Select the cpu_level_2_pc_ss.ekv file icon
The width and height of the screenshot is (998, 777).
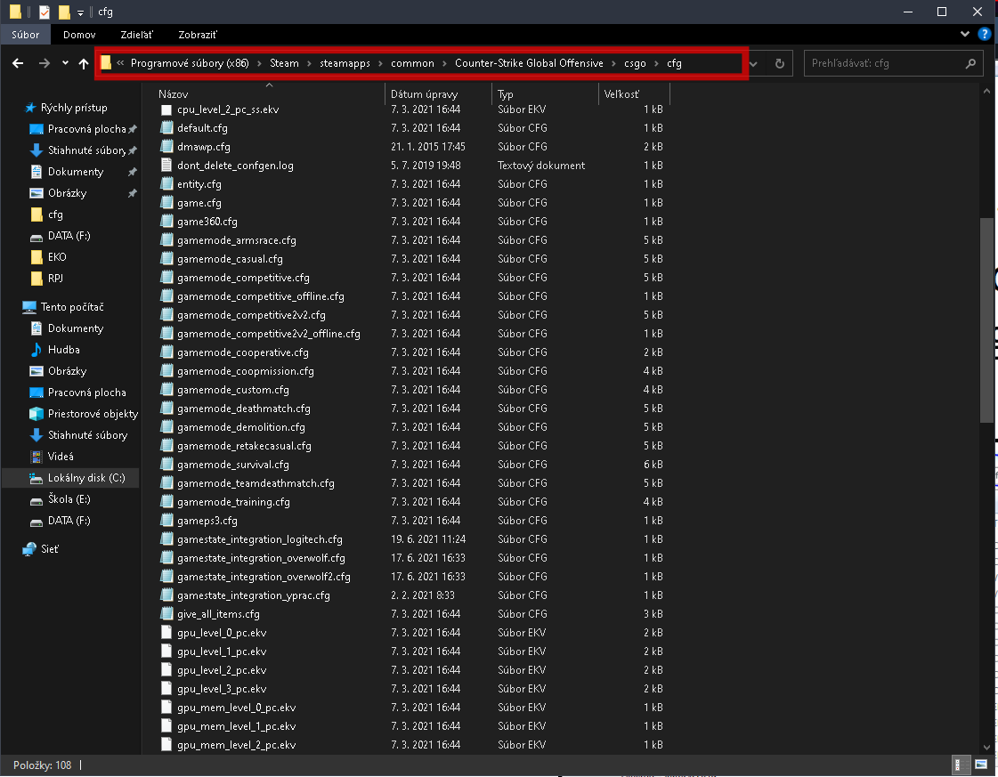pos(166,109)
